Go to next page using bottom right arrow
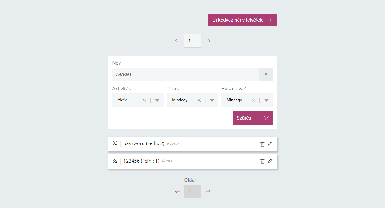The height and width of the screenshot is (208, 385). (208, 191)
